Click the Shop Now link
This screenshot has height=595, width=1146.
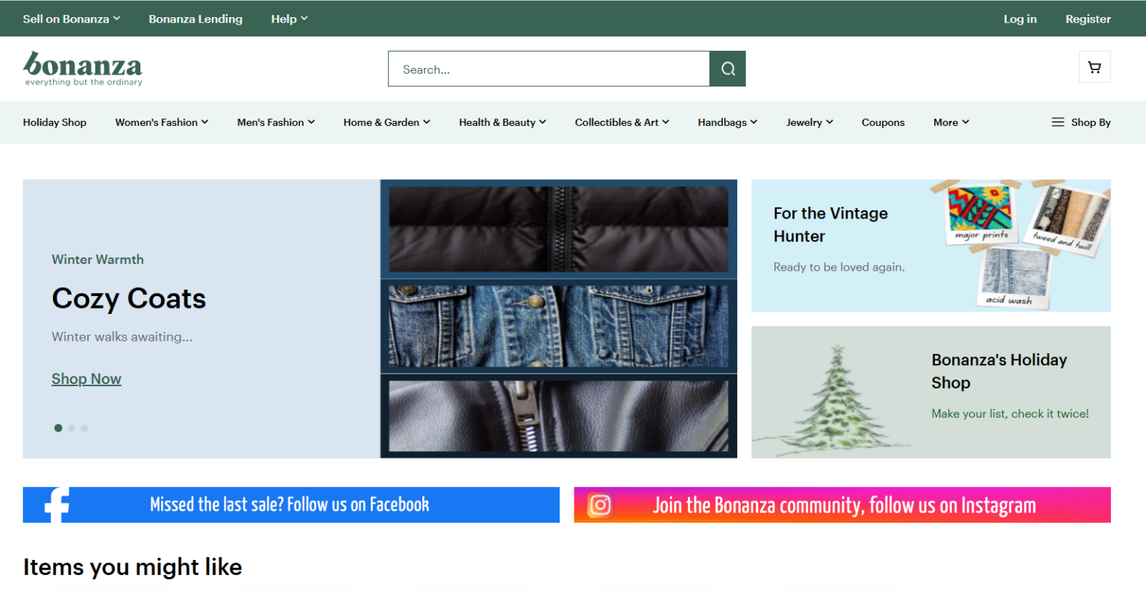click(x=86, y=379)
